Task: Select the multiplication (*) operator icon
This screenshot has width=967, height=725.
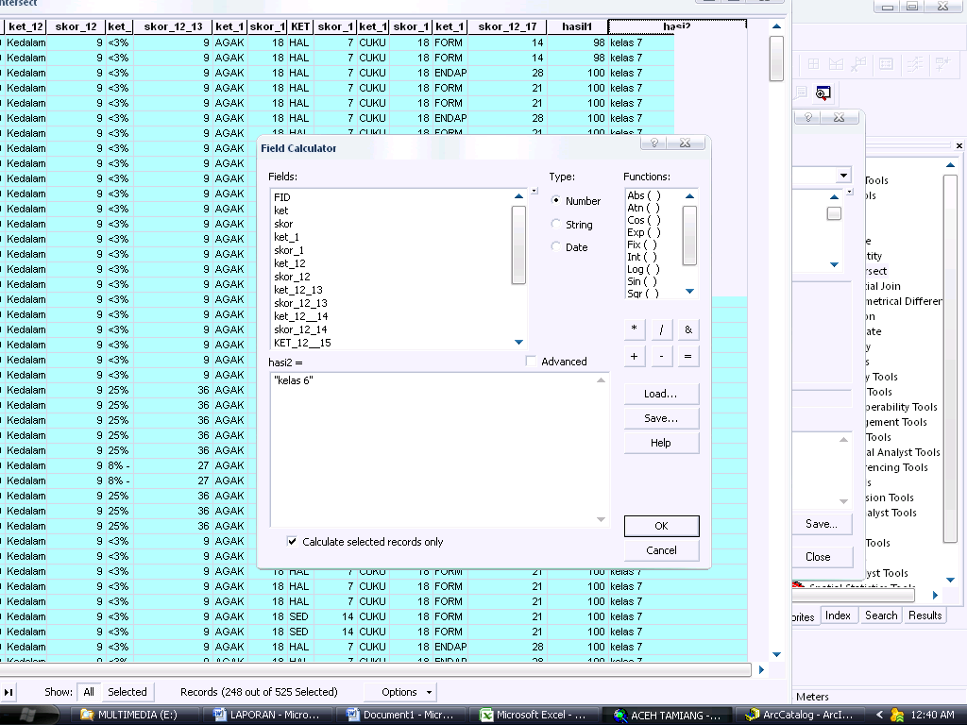Action: click(x=634, y=329)
